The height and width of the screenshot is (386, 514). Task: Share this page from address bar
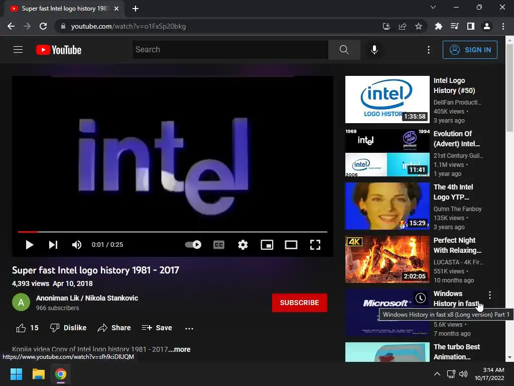[x=403, y=26]
